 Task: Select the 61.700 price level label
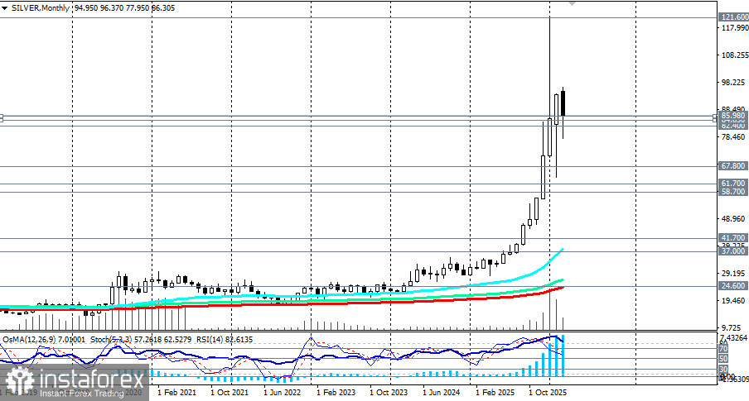click(733, 183)
